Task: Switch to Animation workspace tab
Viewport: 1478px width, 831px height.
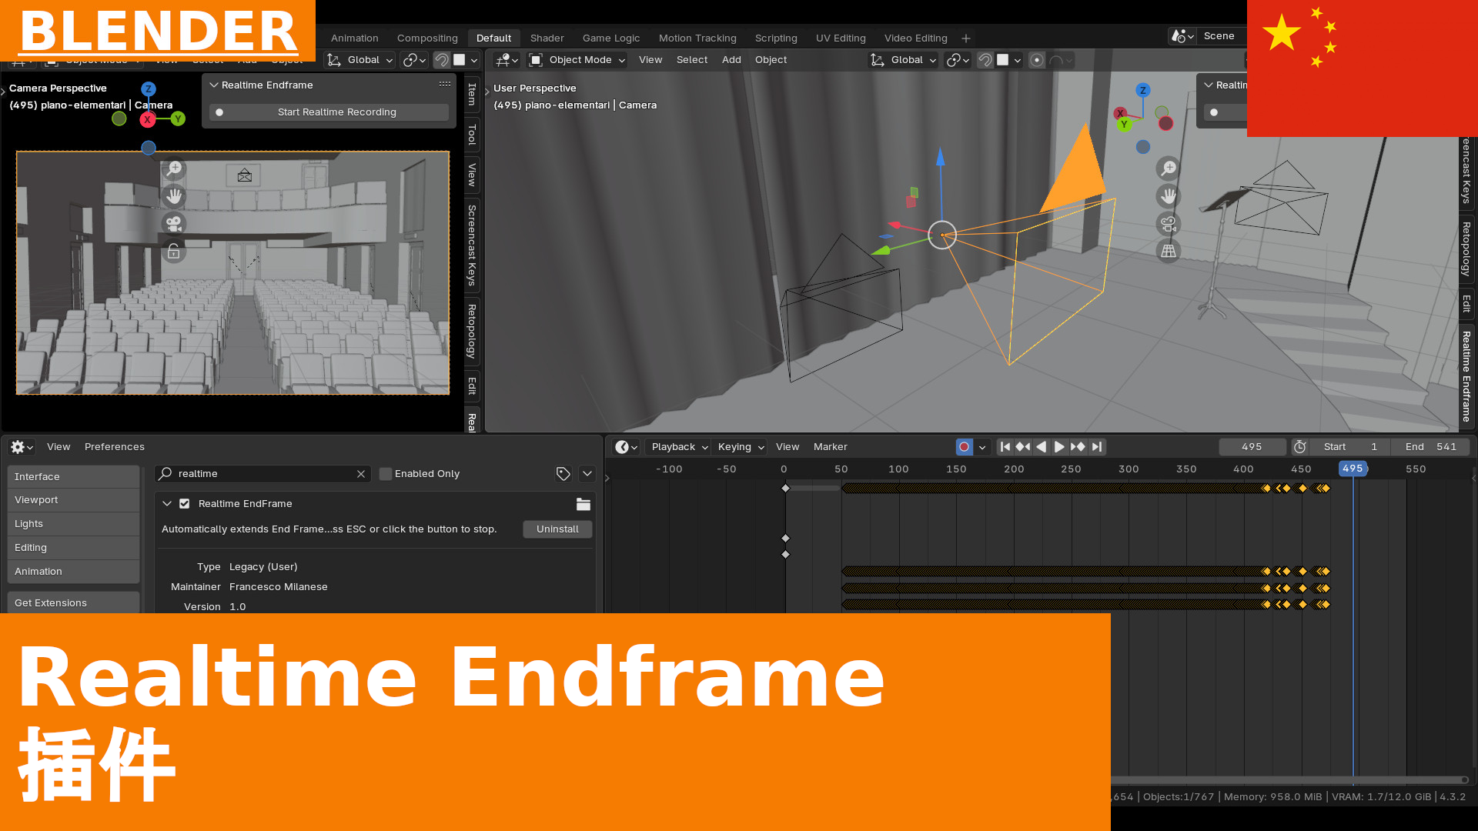Action: (354, 38)
